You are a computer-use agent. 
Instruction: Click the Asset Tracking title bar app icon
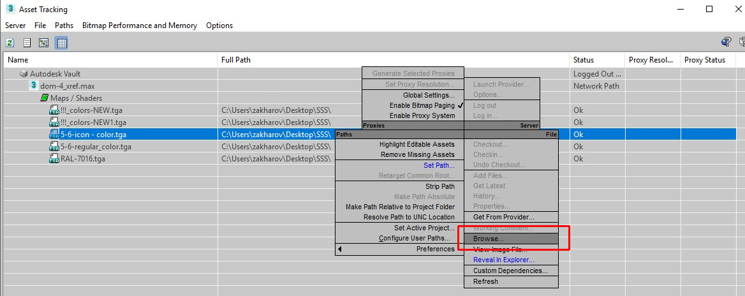coord(10,8)
